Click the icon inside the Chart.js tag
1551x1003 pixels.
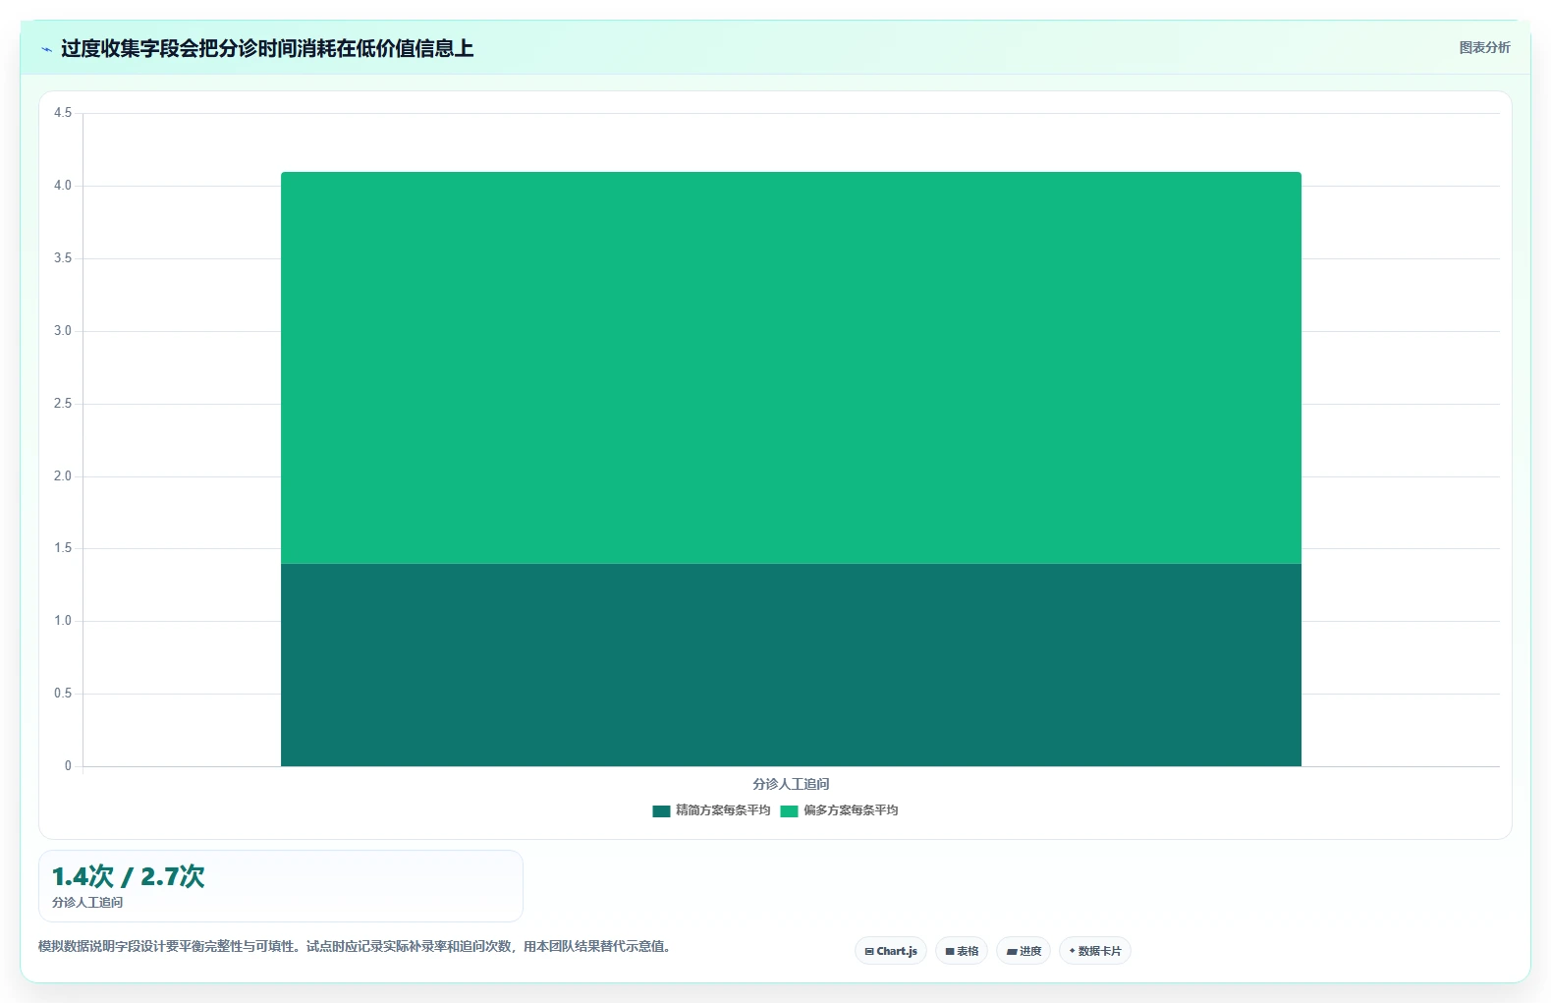click(x=869, y=951)
